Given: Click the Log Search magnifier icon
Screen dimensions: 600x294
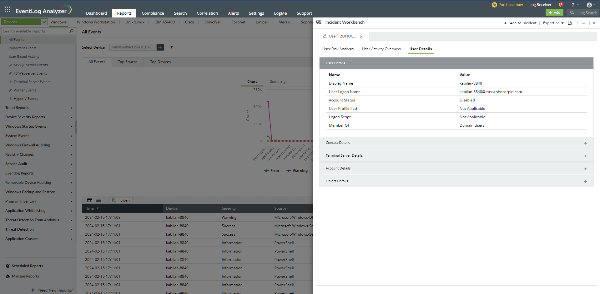Looking at the screenshot, I should (x=572, y=12).
